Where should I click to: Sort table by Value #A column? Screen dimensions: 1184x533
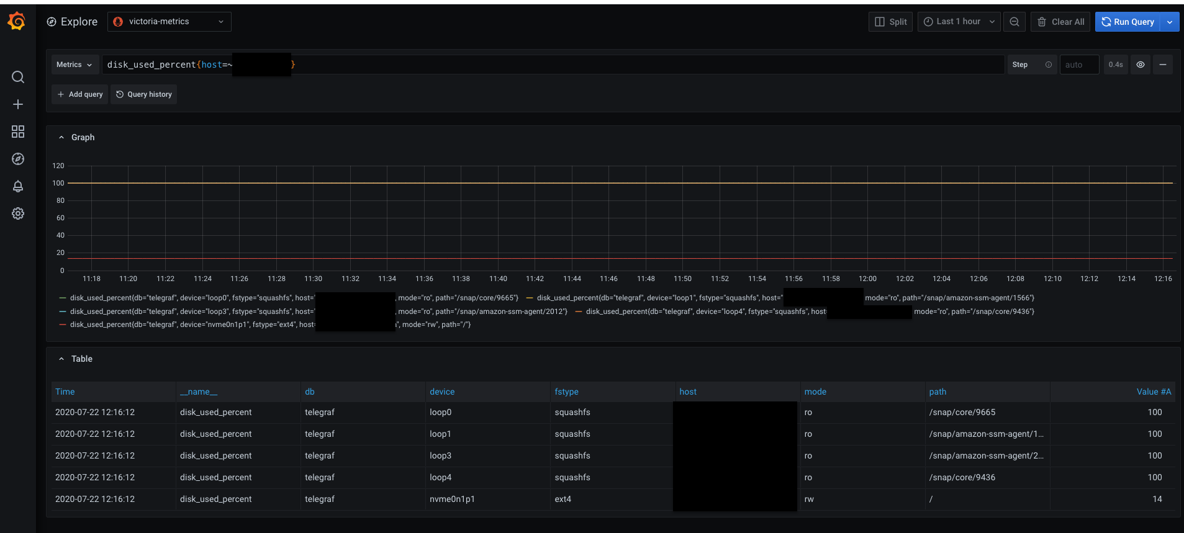pos(1154,392)
